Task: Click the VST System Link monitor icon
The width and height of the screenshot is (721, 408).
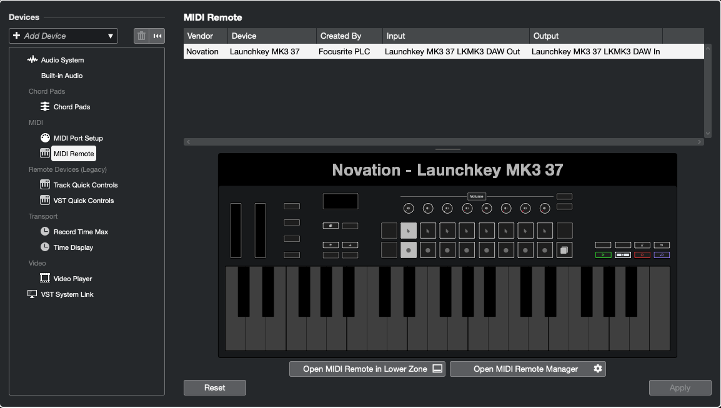Action: coord(32,294)
